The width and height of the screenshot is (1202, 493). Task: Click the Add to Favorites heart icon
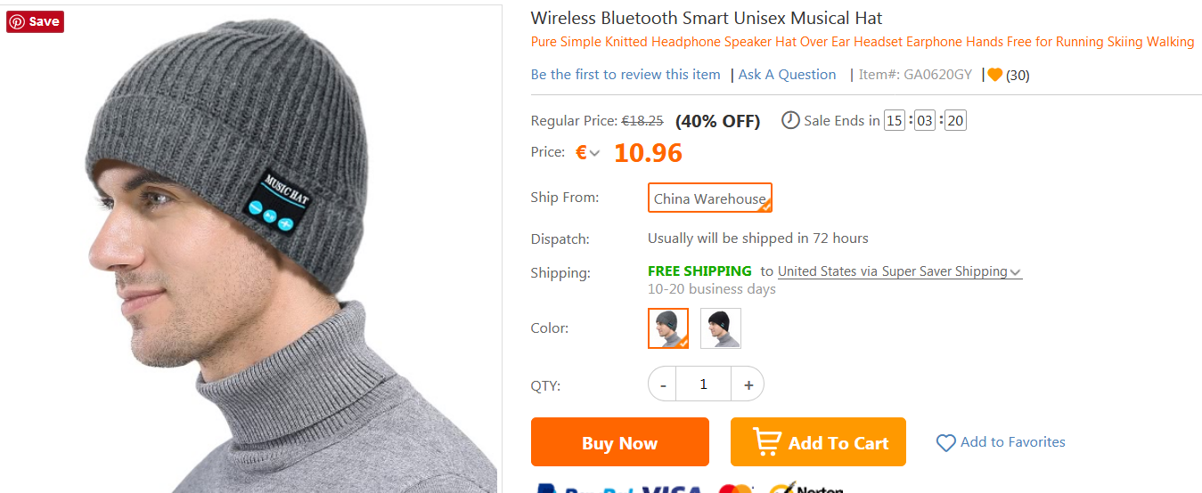[x=945, y=442]
